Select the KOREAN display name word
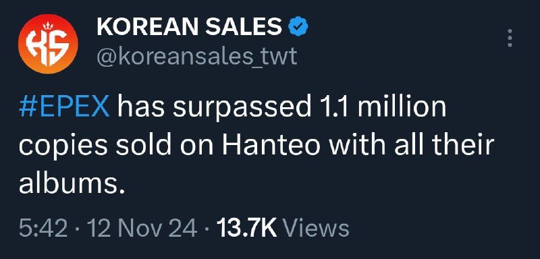 pyautogui.click(x=148, y=27)
